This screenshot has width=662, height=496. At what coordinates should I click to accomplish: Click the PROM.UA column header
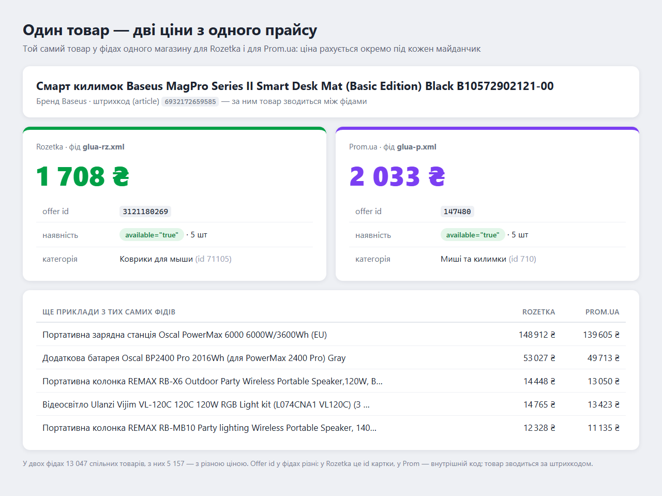pyautogui.click(x=602, y=312)
